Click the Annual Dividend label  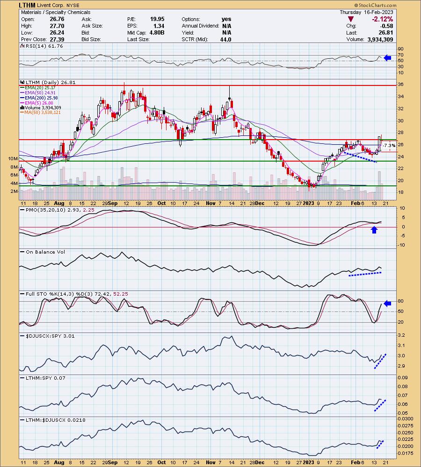point(200,26)
